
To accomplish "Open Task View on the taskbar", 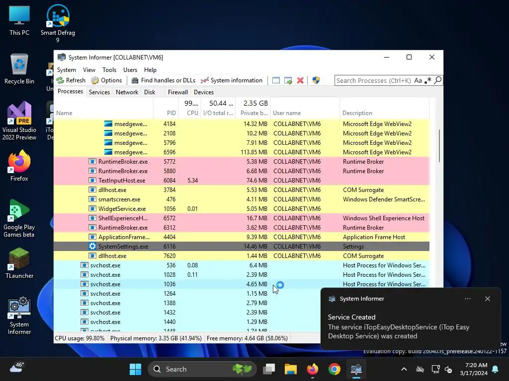I will 269,369.
